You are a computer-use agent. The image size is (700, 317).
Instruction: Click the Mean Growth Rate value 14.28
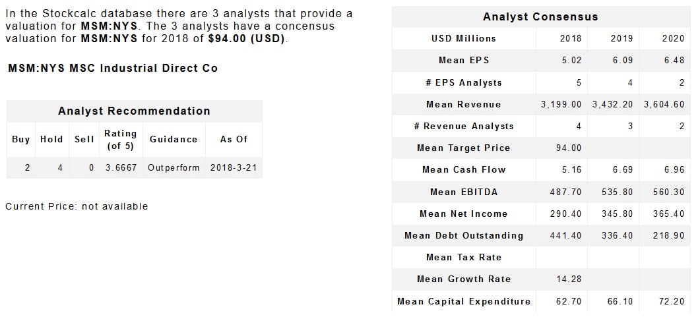point(570,279)
